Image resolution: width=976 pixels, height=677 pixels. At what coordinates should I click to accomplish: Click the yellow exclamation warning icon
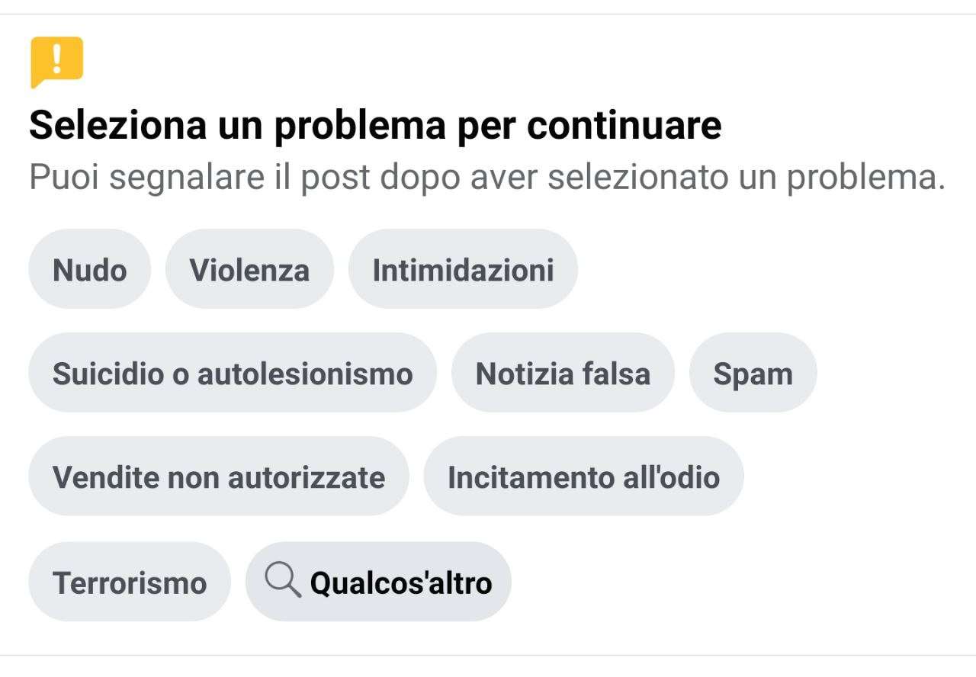point(56,62)
